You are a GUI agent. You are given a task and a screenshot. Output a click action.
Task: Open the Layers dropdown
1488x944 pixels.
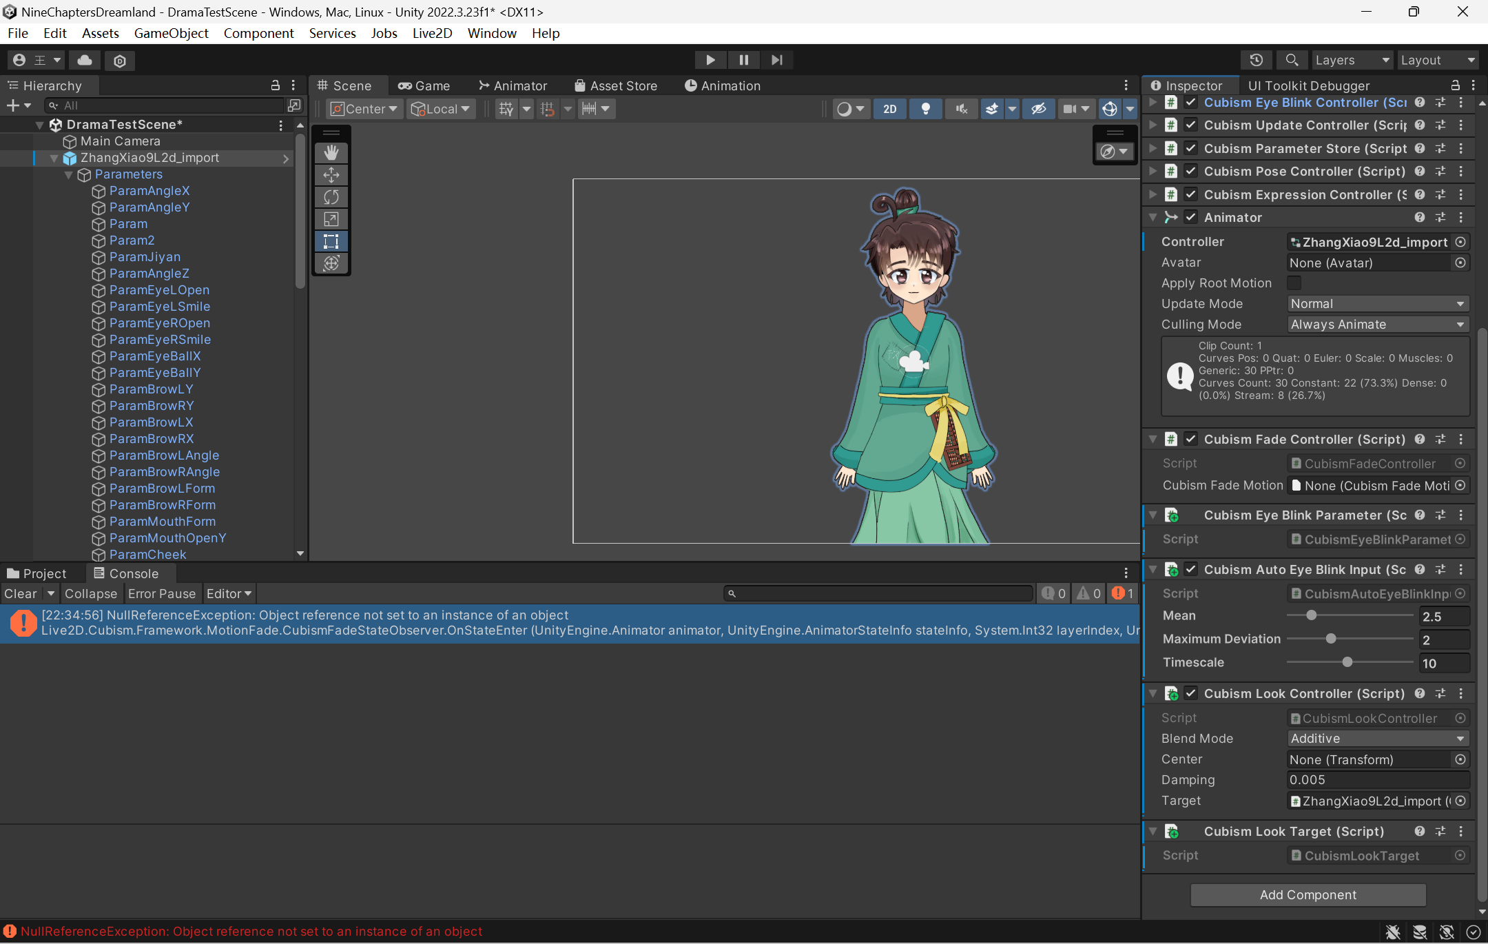(x=1352, y=60)
